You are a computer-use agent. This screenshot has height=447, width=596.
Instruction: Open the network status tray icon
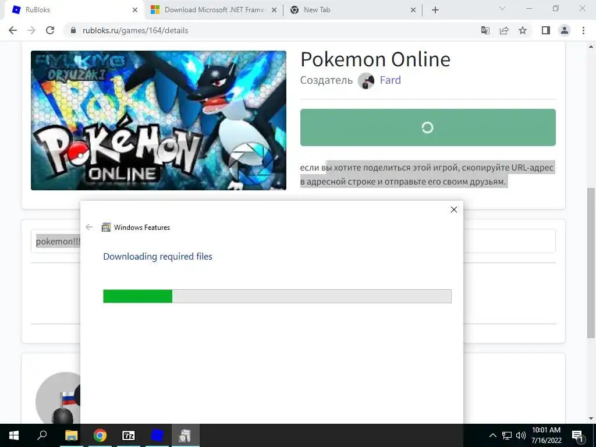tap(507, 435)
